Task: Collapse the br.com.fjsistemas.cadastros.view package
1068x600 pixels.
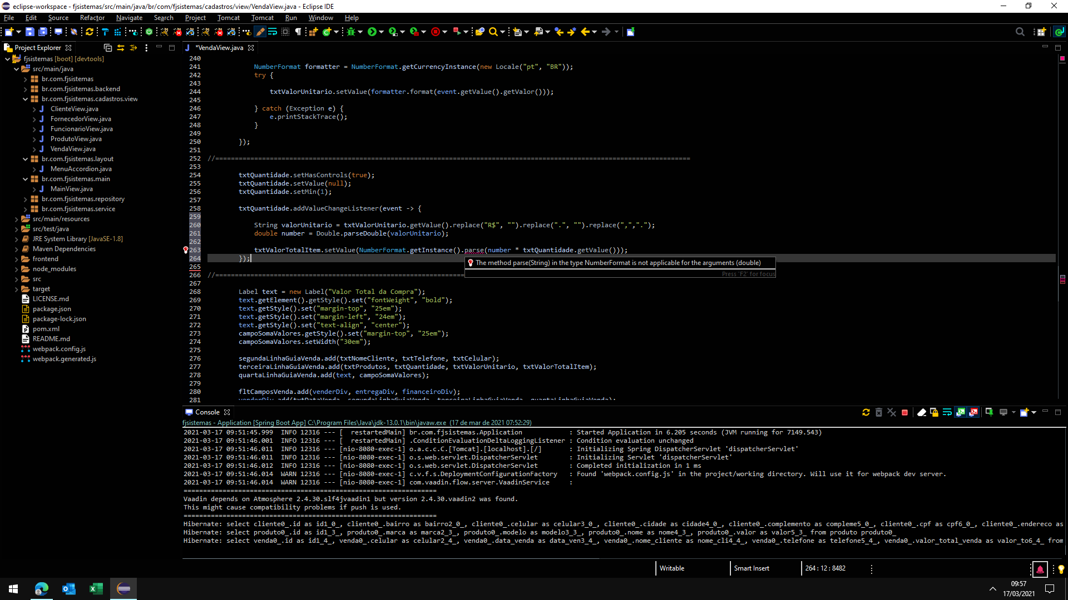Action: pos(26,99)
